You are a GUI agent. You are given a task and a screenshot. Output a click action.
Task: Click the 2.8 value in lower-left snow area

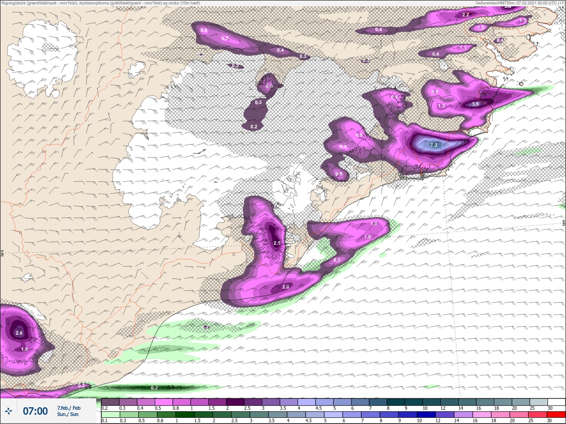pyautogui.click(x=19, y=333)
